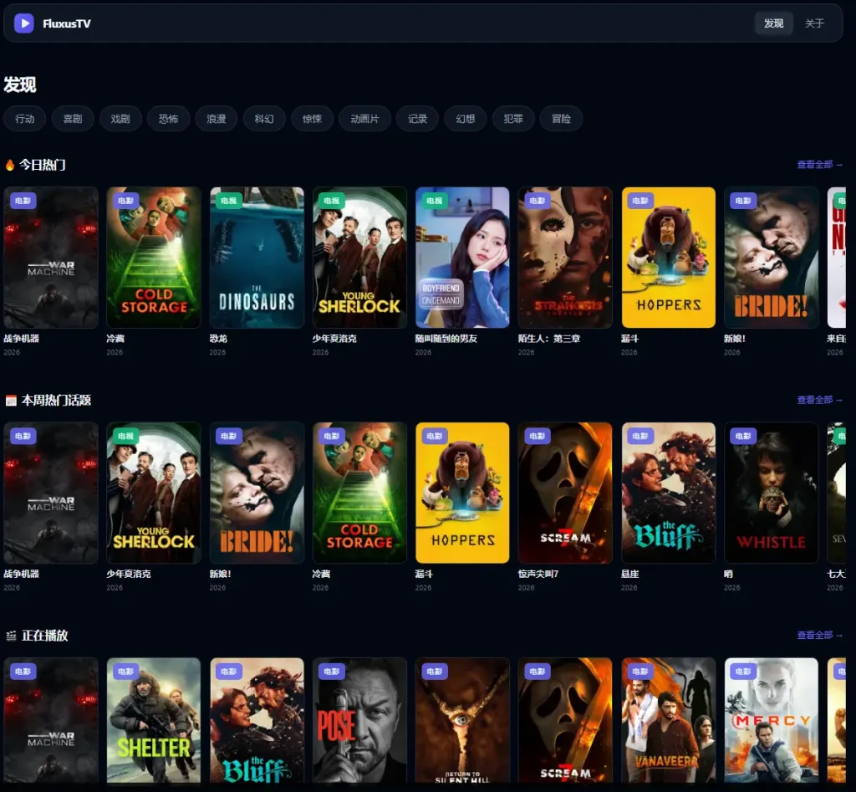The width and height of the screenshot is (856, 792).
Task: Switch to the 发现 tab
Action: pyautogui.click(x=773, y=23)
